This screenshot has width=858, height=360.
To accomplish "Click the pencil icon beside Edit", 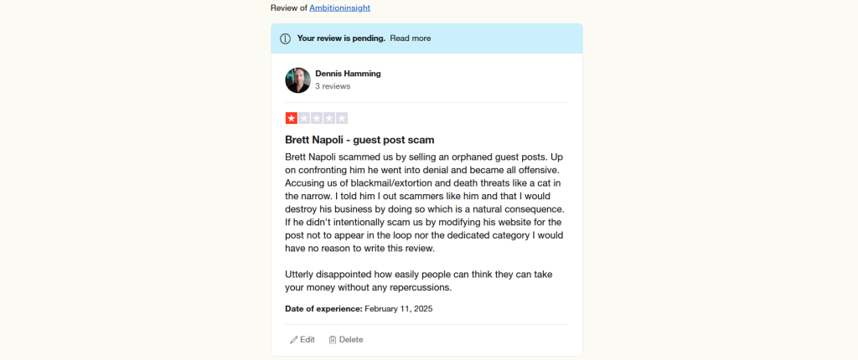I will click(294, 340).
